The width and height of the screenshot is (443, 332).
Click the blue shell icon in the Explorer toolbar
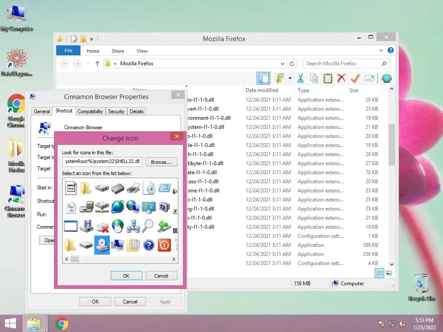coord(386,78)
